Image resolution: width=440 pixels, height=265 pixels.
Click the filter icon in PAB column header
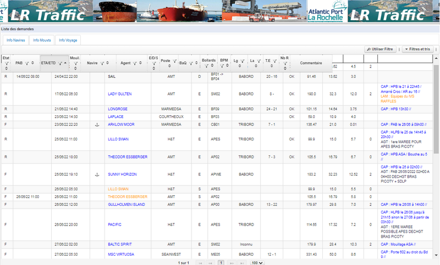(x=28, y=63)
